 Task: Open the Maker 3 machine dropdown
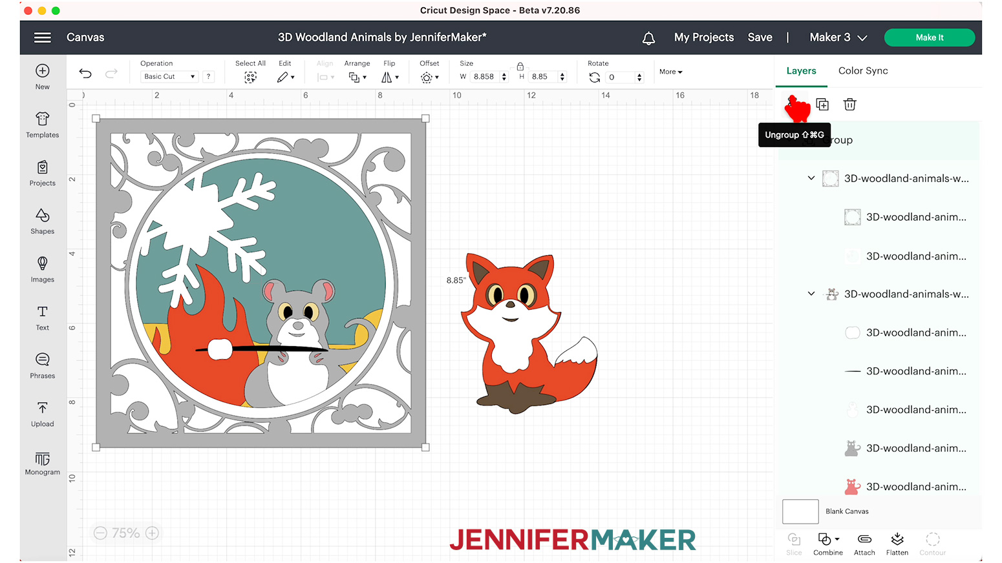tap(838, 37)
